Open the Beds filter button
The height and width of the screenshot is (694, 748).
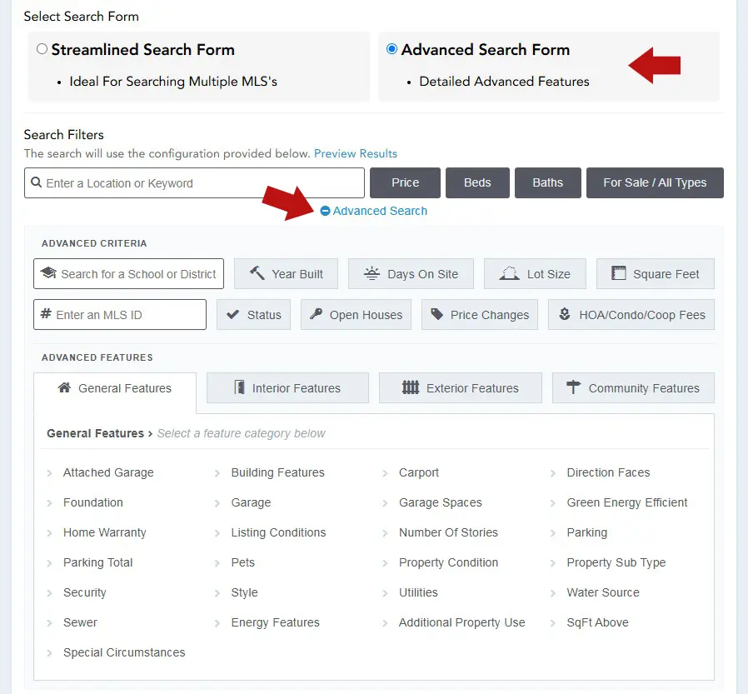(477, 182)
